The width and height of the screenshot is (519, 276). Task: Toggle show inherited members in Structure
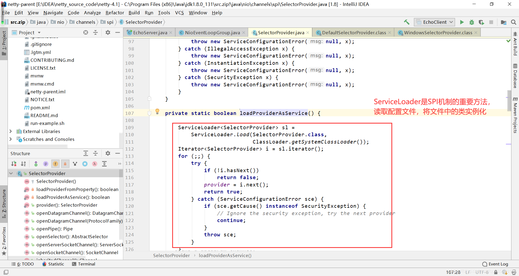click(x=36, y=163)
